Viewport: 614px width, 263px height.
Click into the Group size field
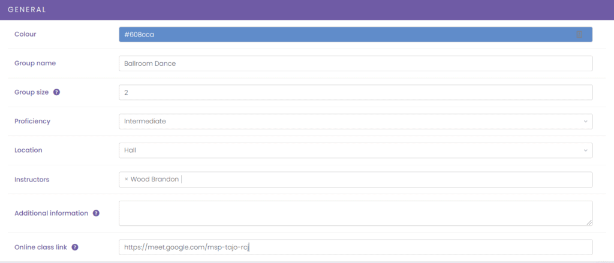click(356, 92)
